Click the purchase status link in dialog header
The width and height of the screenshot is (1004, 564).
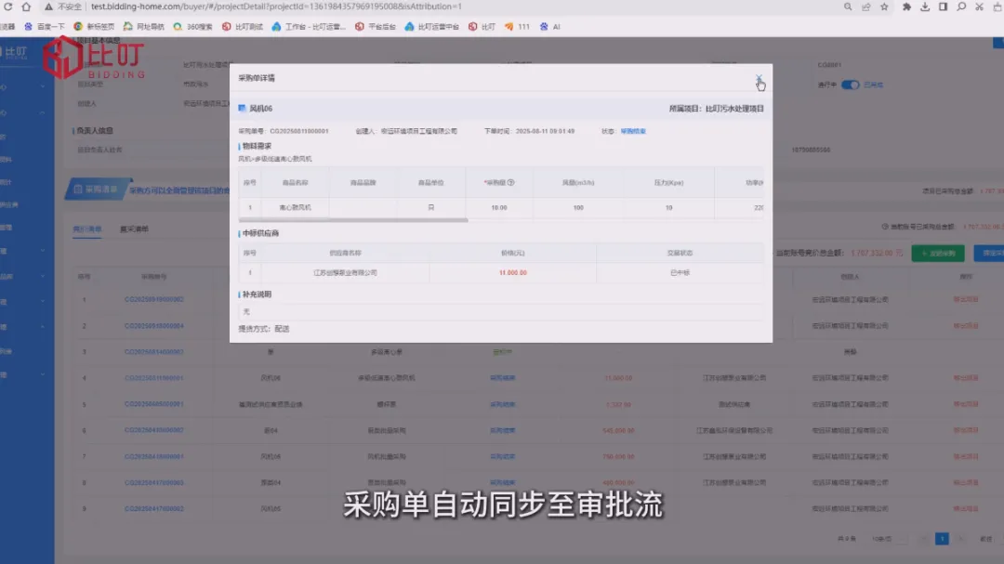click(633, 131)
